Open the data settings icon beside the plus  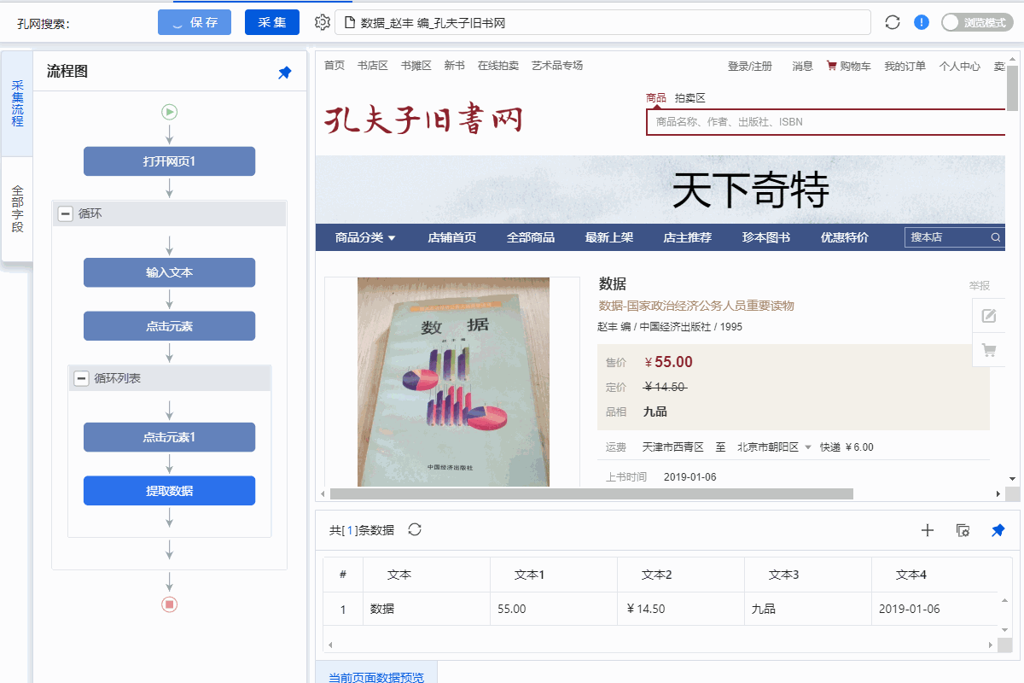point(963,530)
